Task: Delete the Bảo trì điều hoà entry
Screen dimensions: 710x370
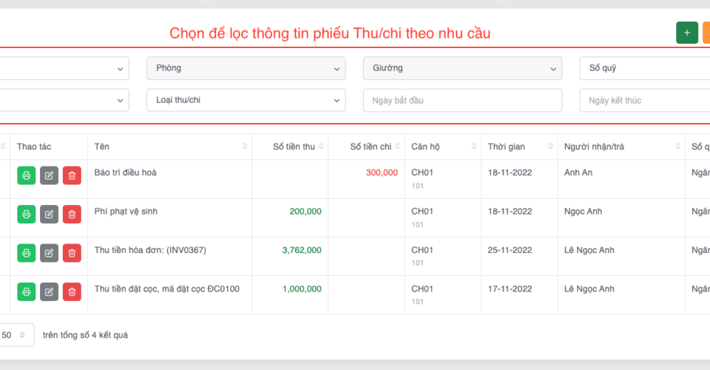Action: click(72, 175)
